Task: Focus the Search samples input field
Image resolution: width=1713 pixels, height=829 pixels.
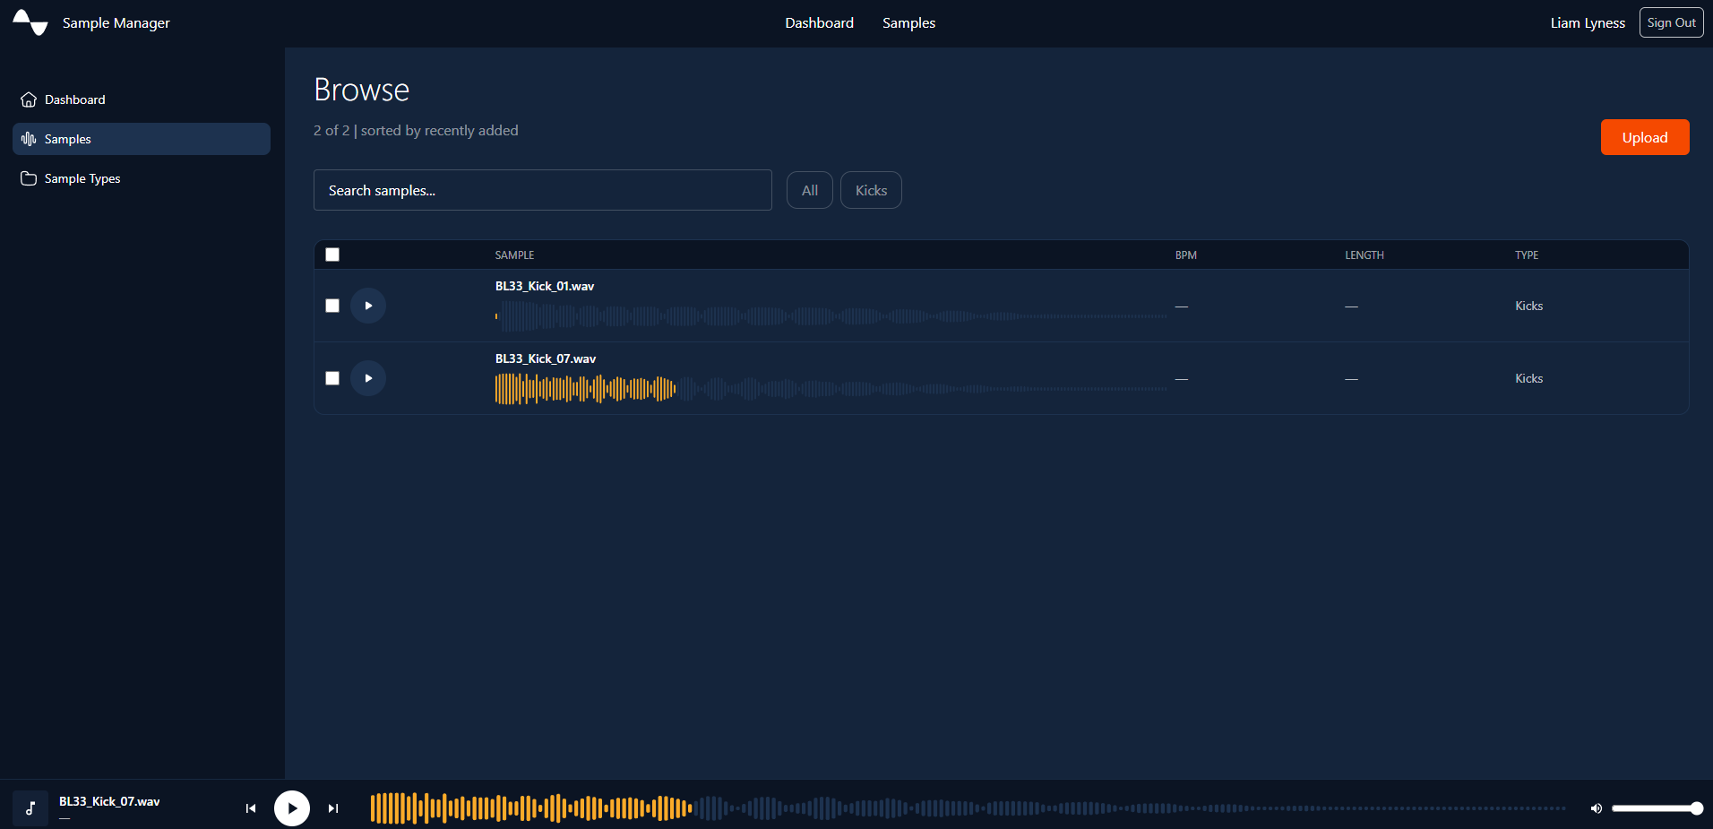Action: click(543, 190)
